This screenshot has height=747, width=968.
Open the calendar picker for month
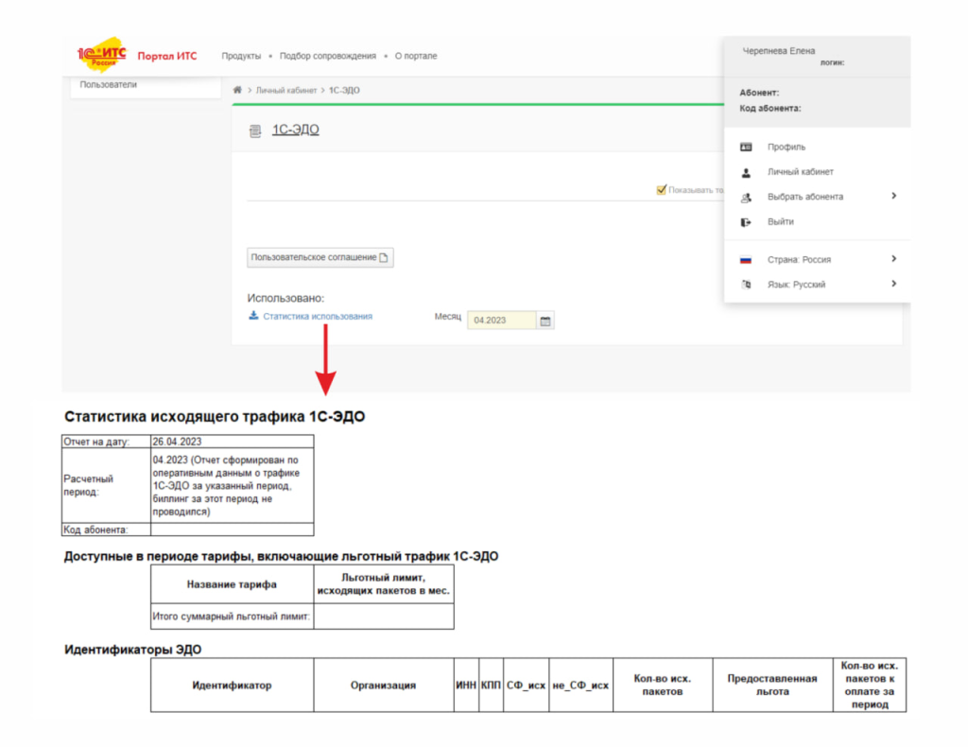(545, 321)
